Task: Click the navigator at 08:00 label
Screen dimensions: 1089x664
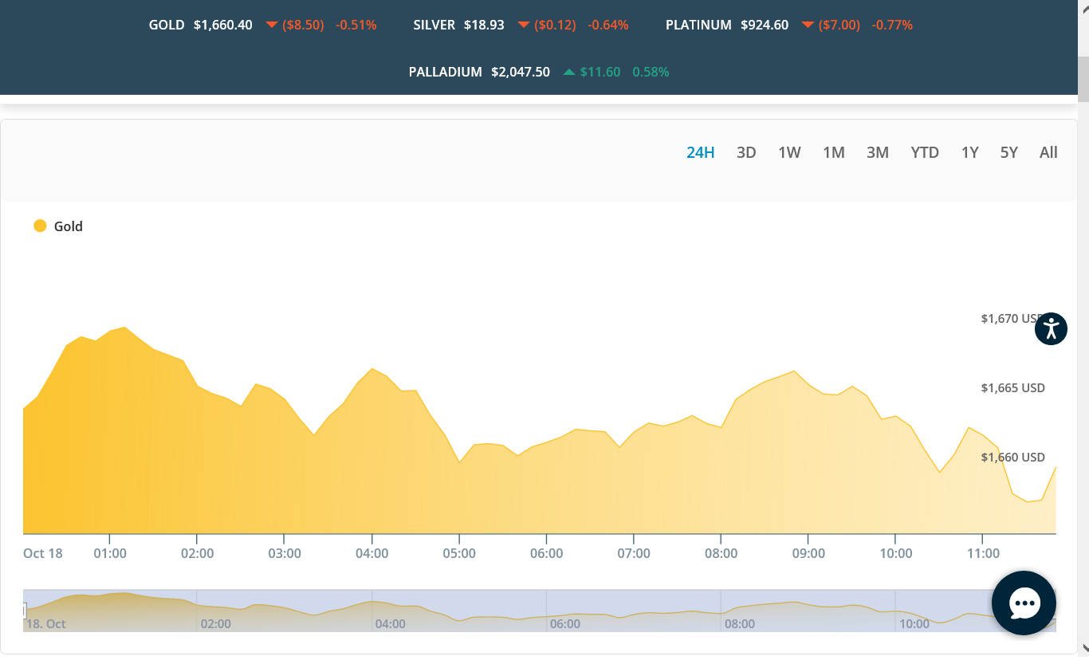Action: point(740,624)
